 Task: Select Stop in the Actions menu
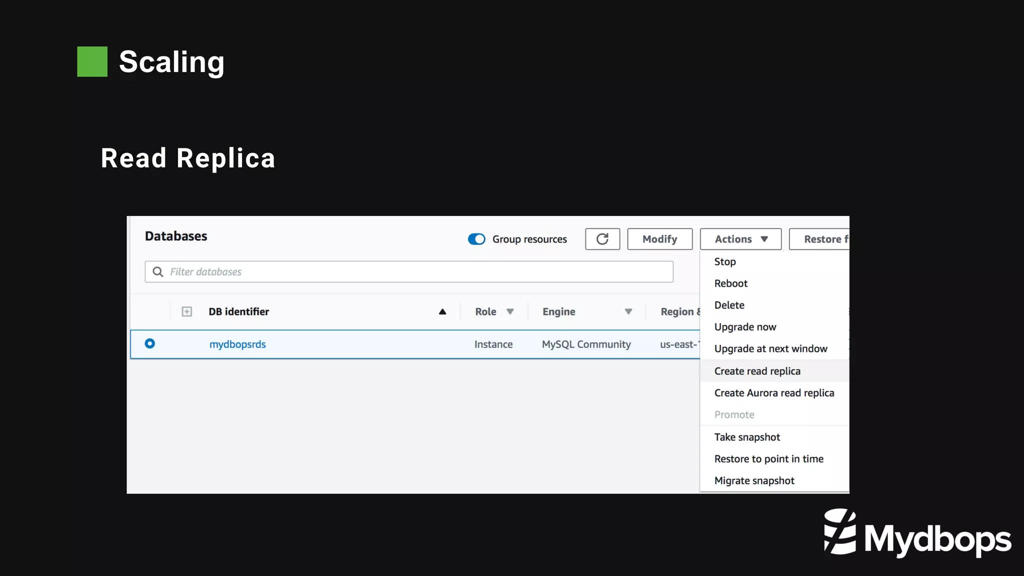(x=724, y=261)
